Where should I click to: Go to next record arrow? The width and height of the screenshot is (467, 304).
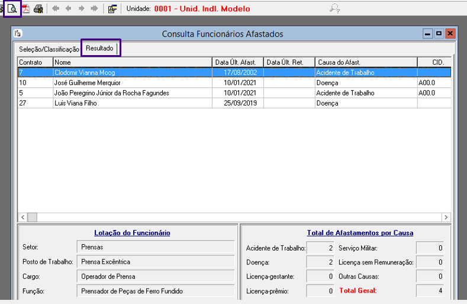click(x=82, y=9)
